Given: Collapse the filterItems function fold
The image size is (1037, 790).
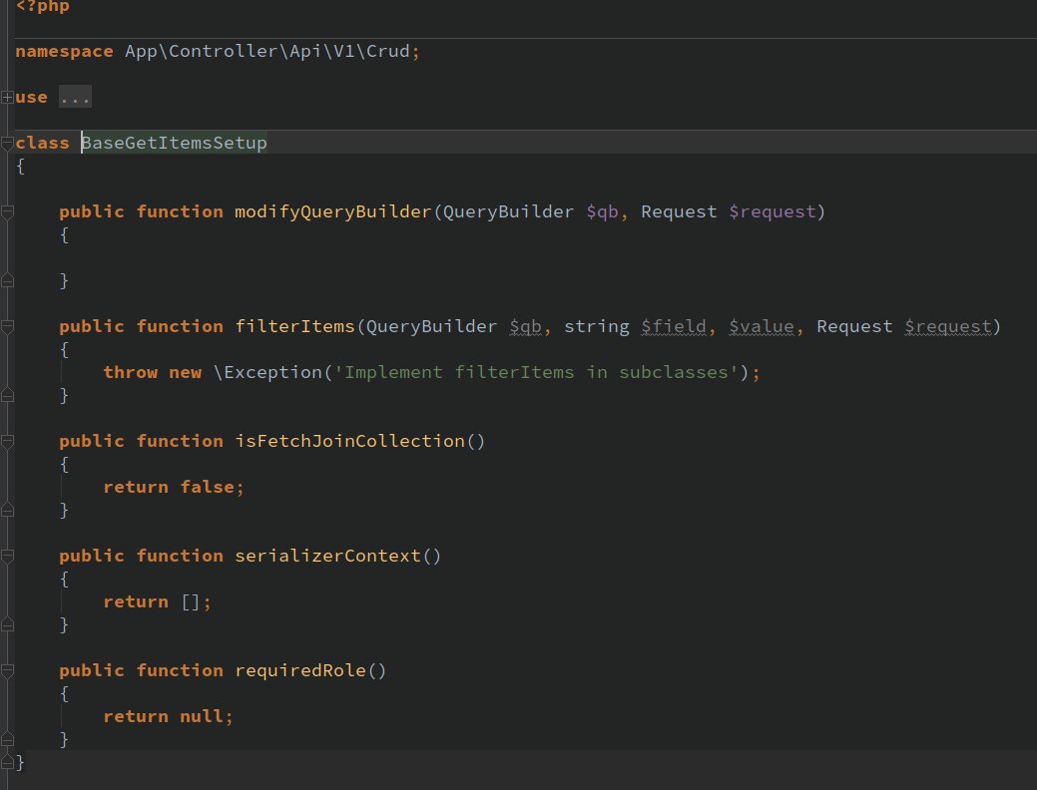Looking at the screenshot, I should pyautogui.click(x=7, y=326).
